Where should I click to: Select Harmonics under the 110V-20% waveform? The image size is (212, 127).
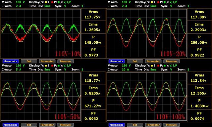tap(117, 61)
